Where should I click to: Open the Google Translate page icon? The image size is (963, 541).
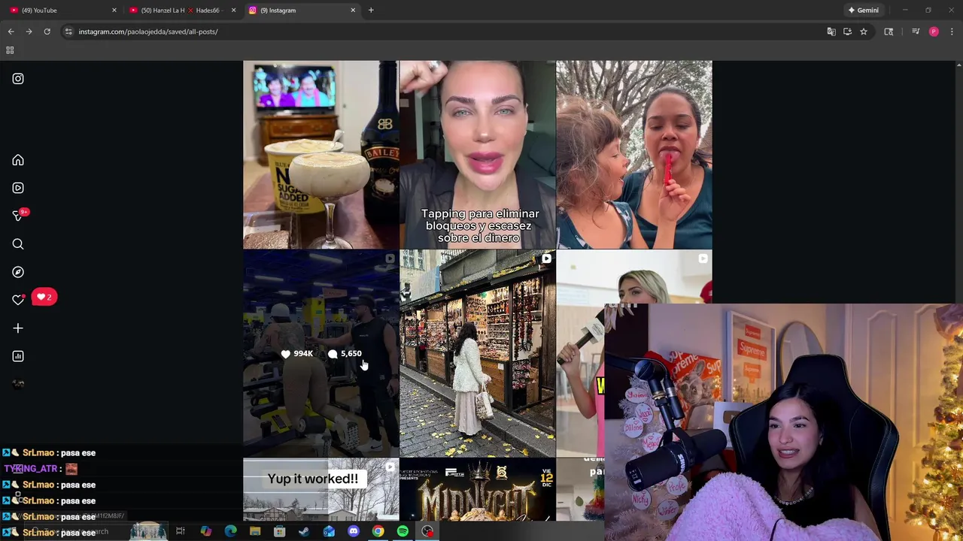[x=831, y=32]
